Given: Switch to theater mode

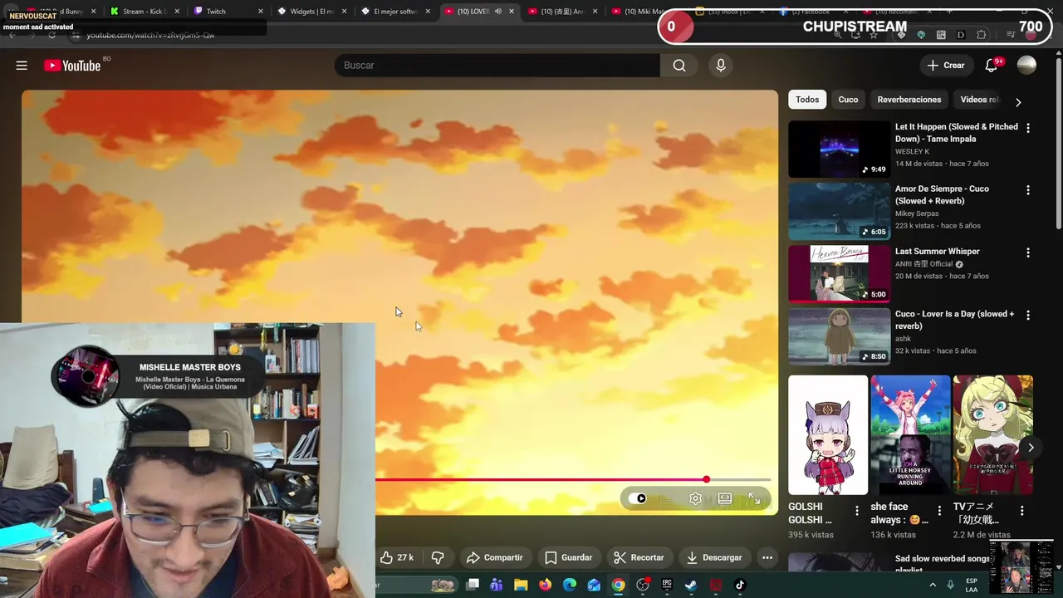Looking at the screenshot, I should pyautogui.click(x=725, y=498).
